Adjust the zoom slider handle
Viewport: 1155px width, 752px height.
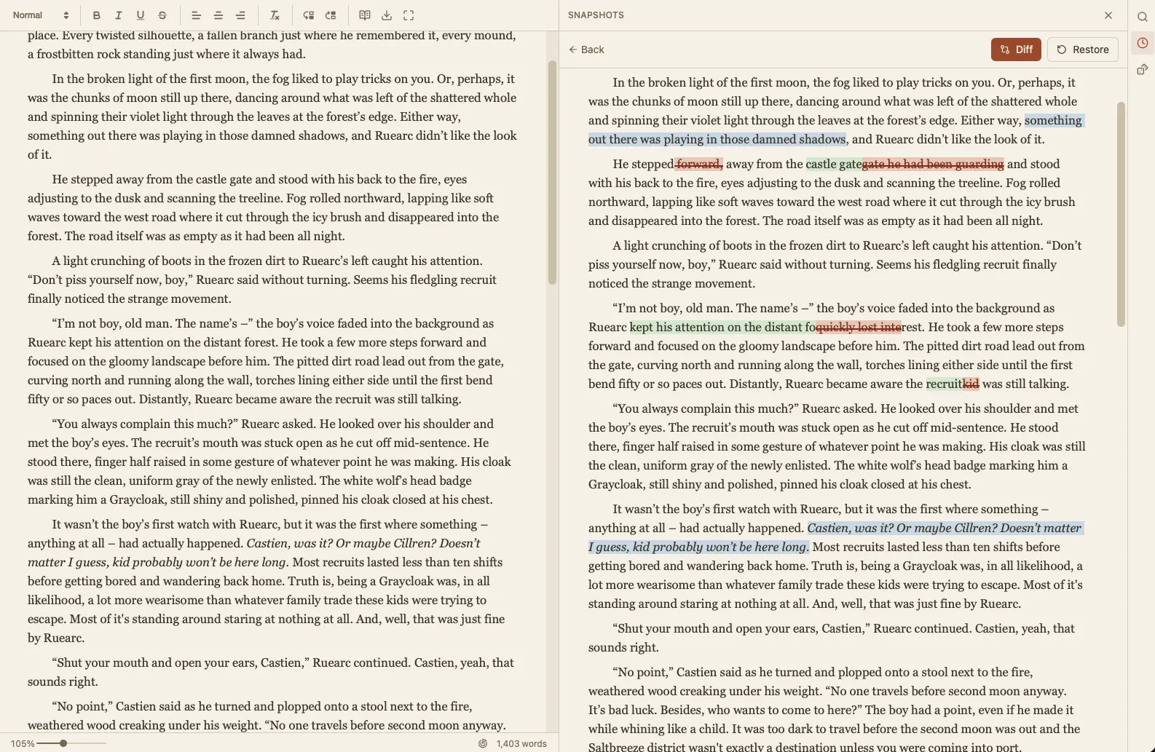[63, 743]
